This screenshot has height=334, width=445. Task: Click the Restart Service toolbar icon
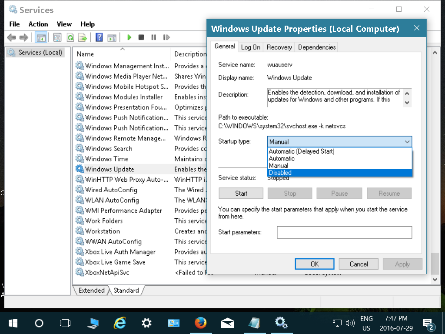166,37
